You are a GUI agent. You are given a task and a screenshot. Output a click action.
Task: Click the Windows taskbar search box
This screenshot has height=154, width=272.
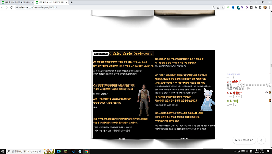tap(30, 151)
